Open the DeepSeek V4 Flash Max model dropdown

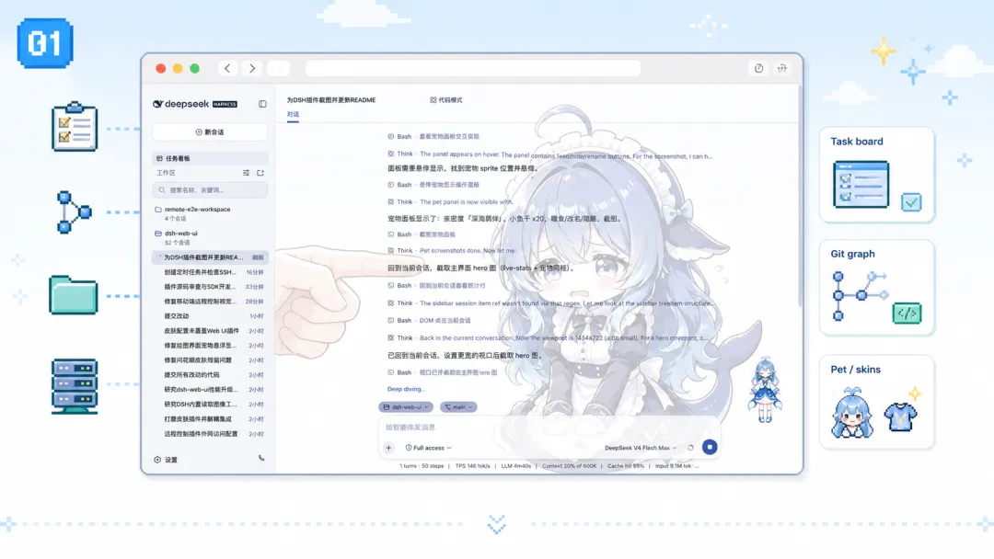(x=641, y=448)
